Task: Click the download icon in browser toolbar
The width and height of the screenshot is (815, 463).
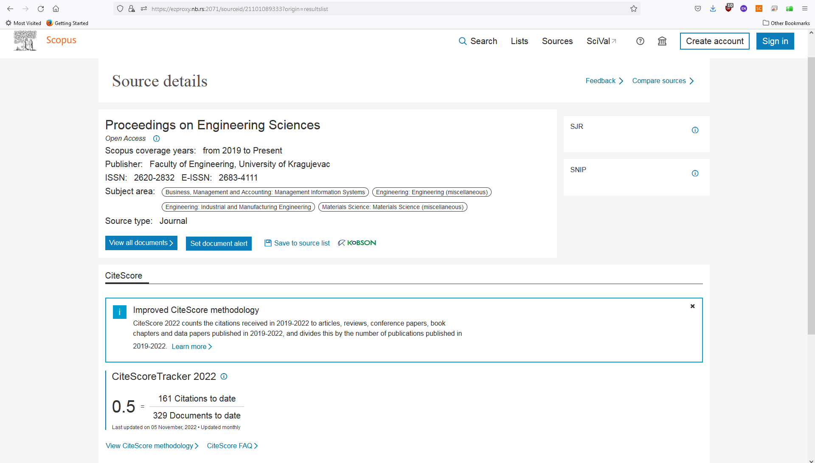Action: [713, 9]
